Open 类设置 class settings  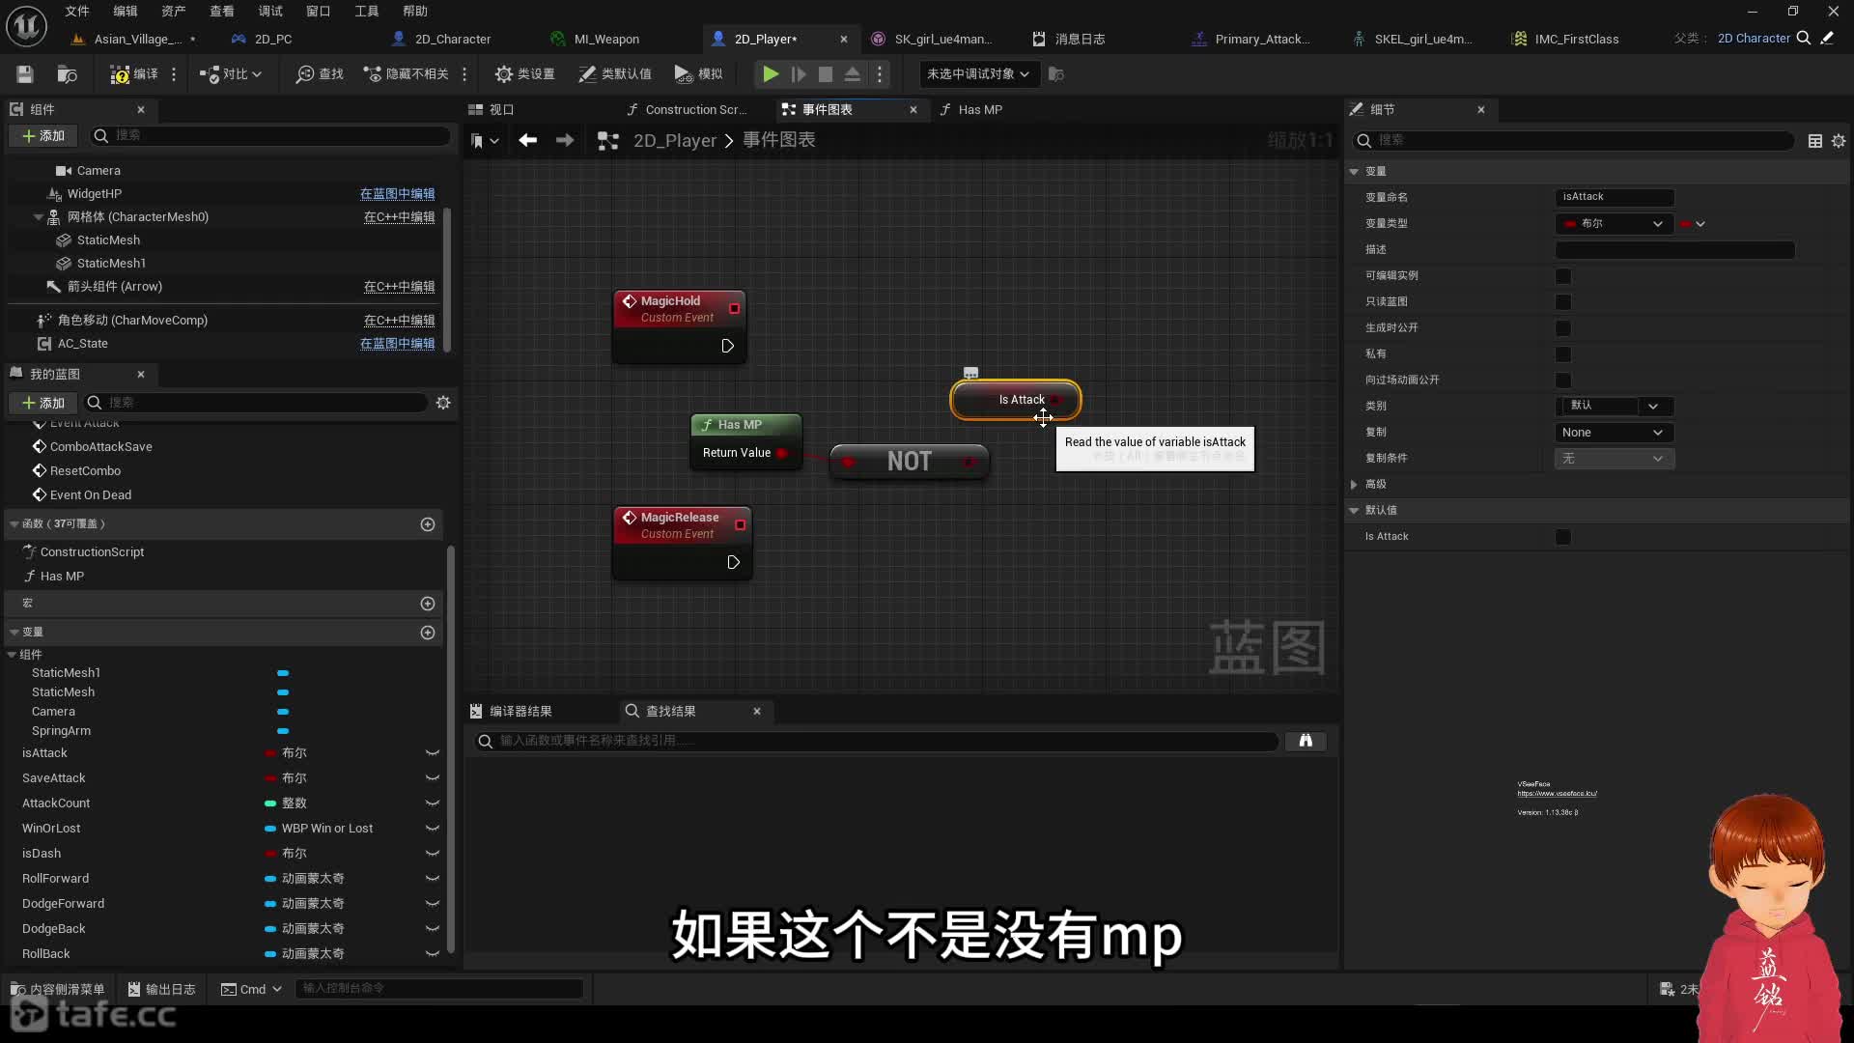tap(524, 74)
